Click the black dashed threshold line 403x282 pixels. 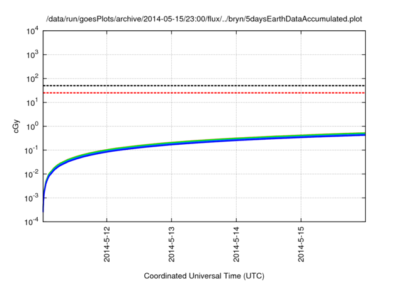pos(204,86)
